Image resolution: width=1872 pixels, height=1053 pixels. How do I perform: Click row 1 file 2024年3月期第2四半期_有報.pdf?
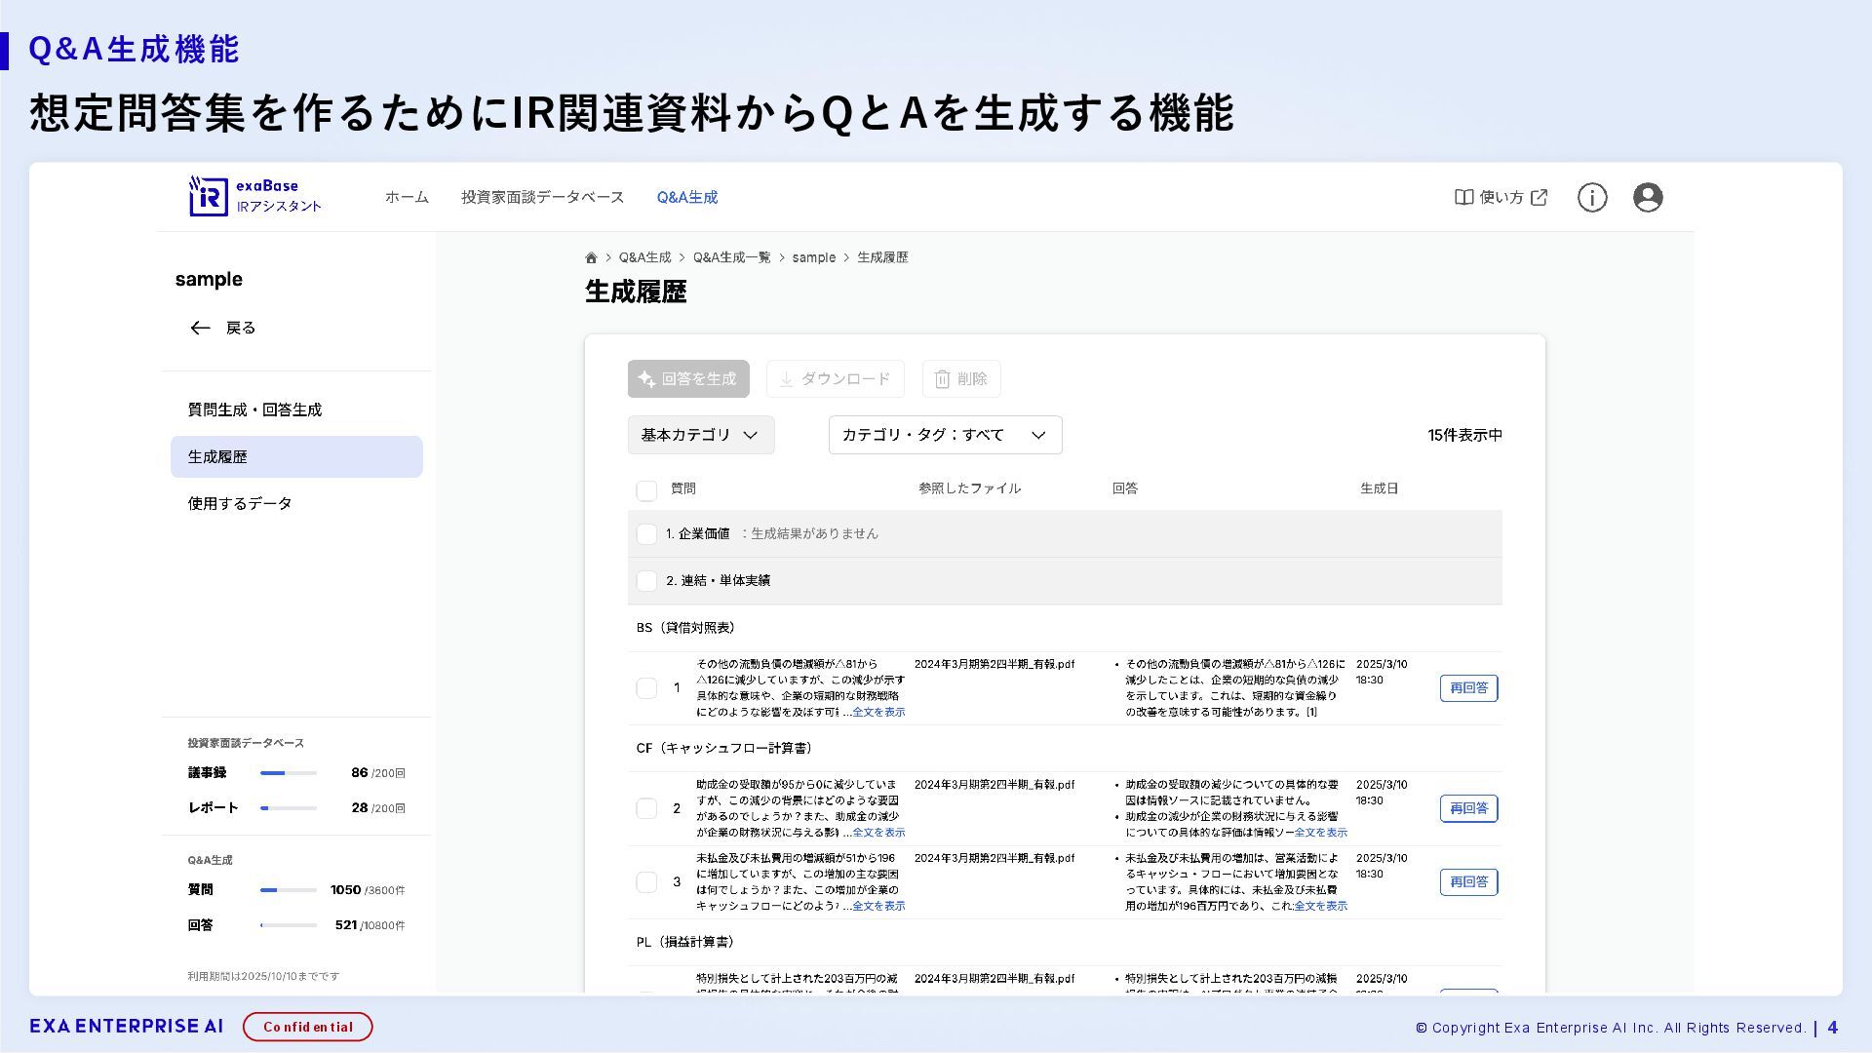point(994,664)
